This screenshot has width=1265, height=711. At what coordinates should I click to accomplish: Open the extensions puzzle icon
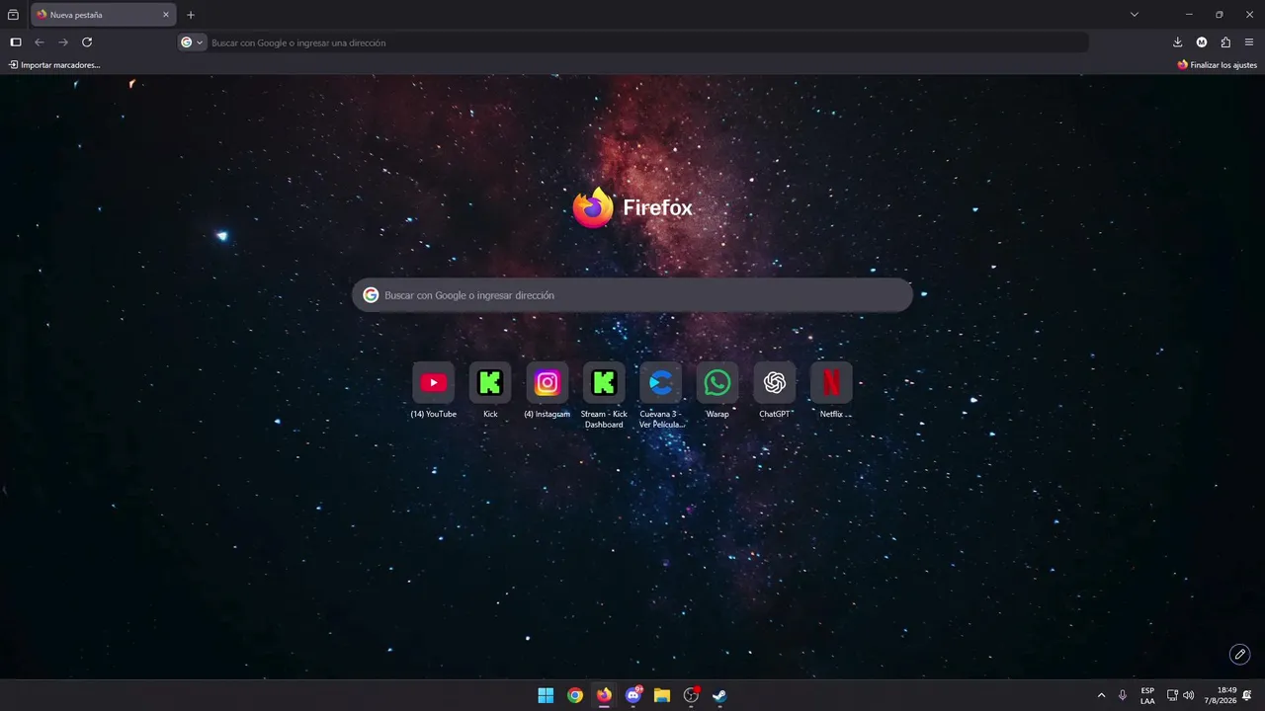point(1225,42)
